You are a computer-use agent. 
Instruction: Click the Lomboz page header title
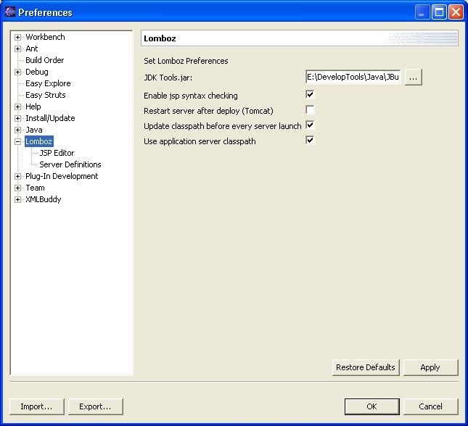(x=160, y=38)
